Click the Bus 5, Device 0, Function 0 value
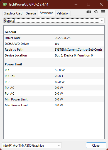This screenshot has width=108, height=150. pyautogui.click(x=74, y=55)
